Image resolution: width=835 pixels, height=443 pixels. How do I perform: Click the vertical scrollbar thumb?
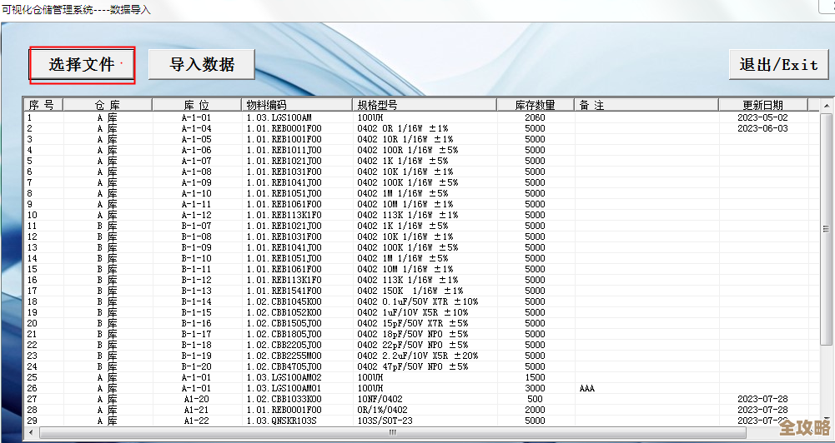[x=826, y=225]
